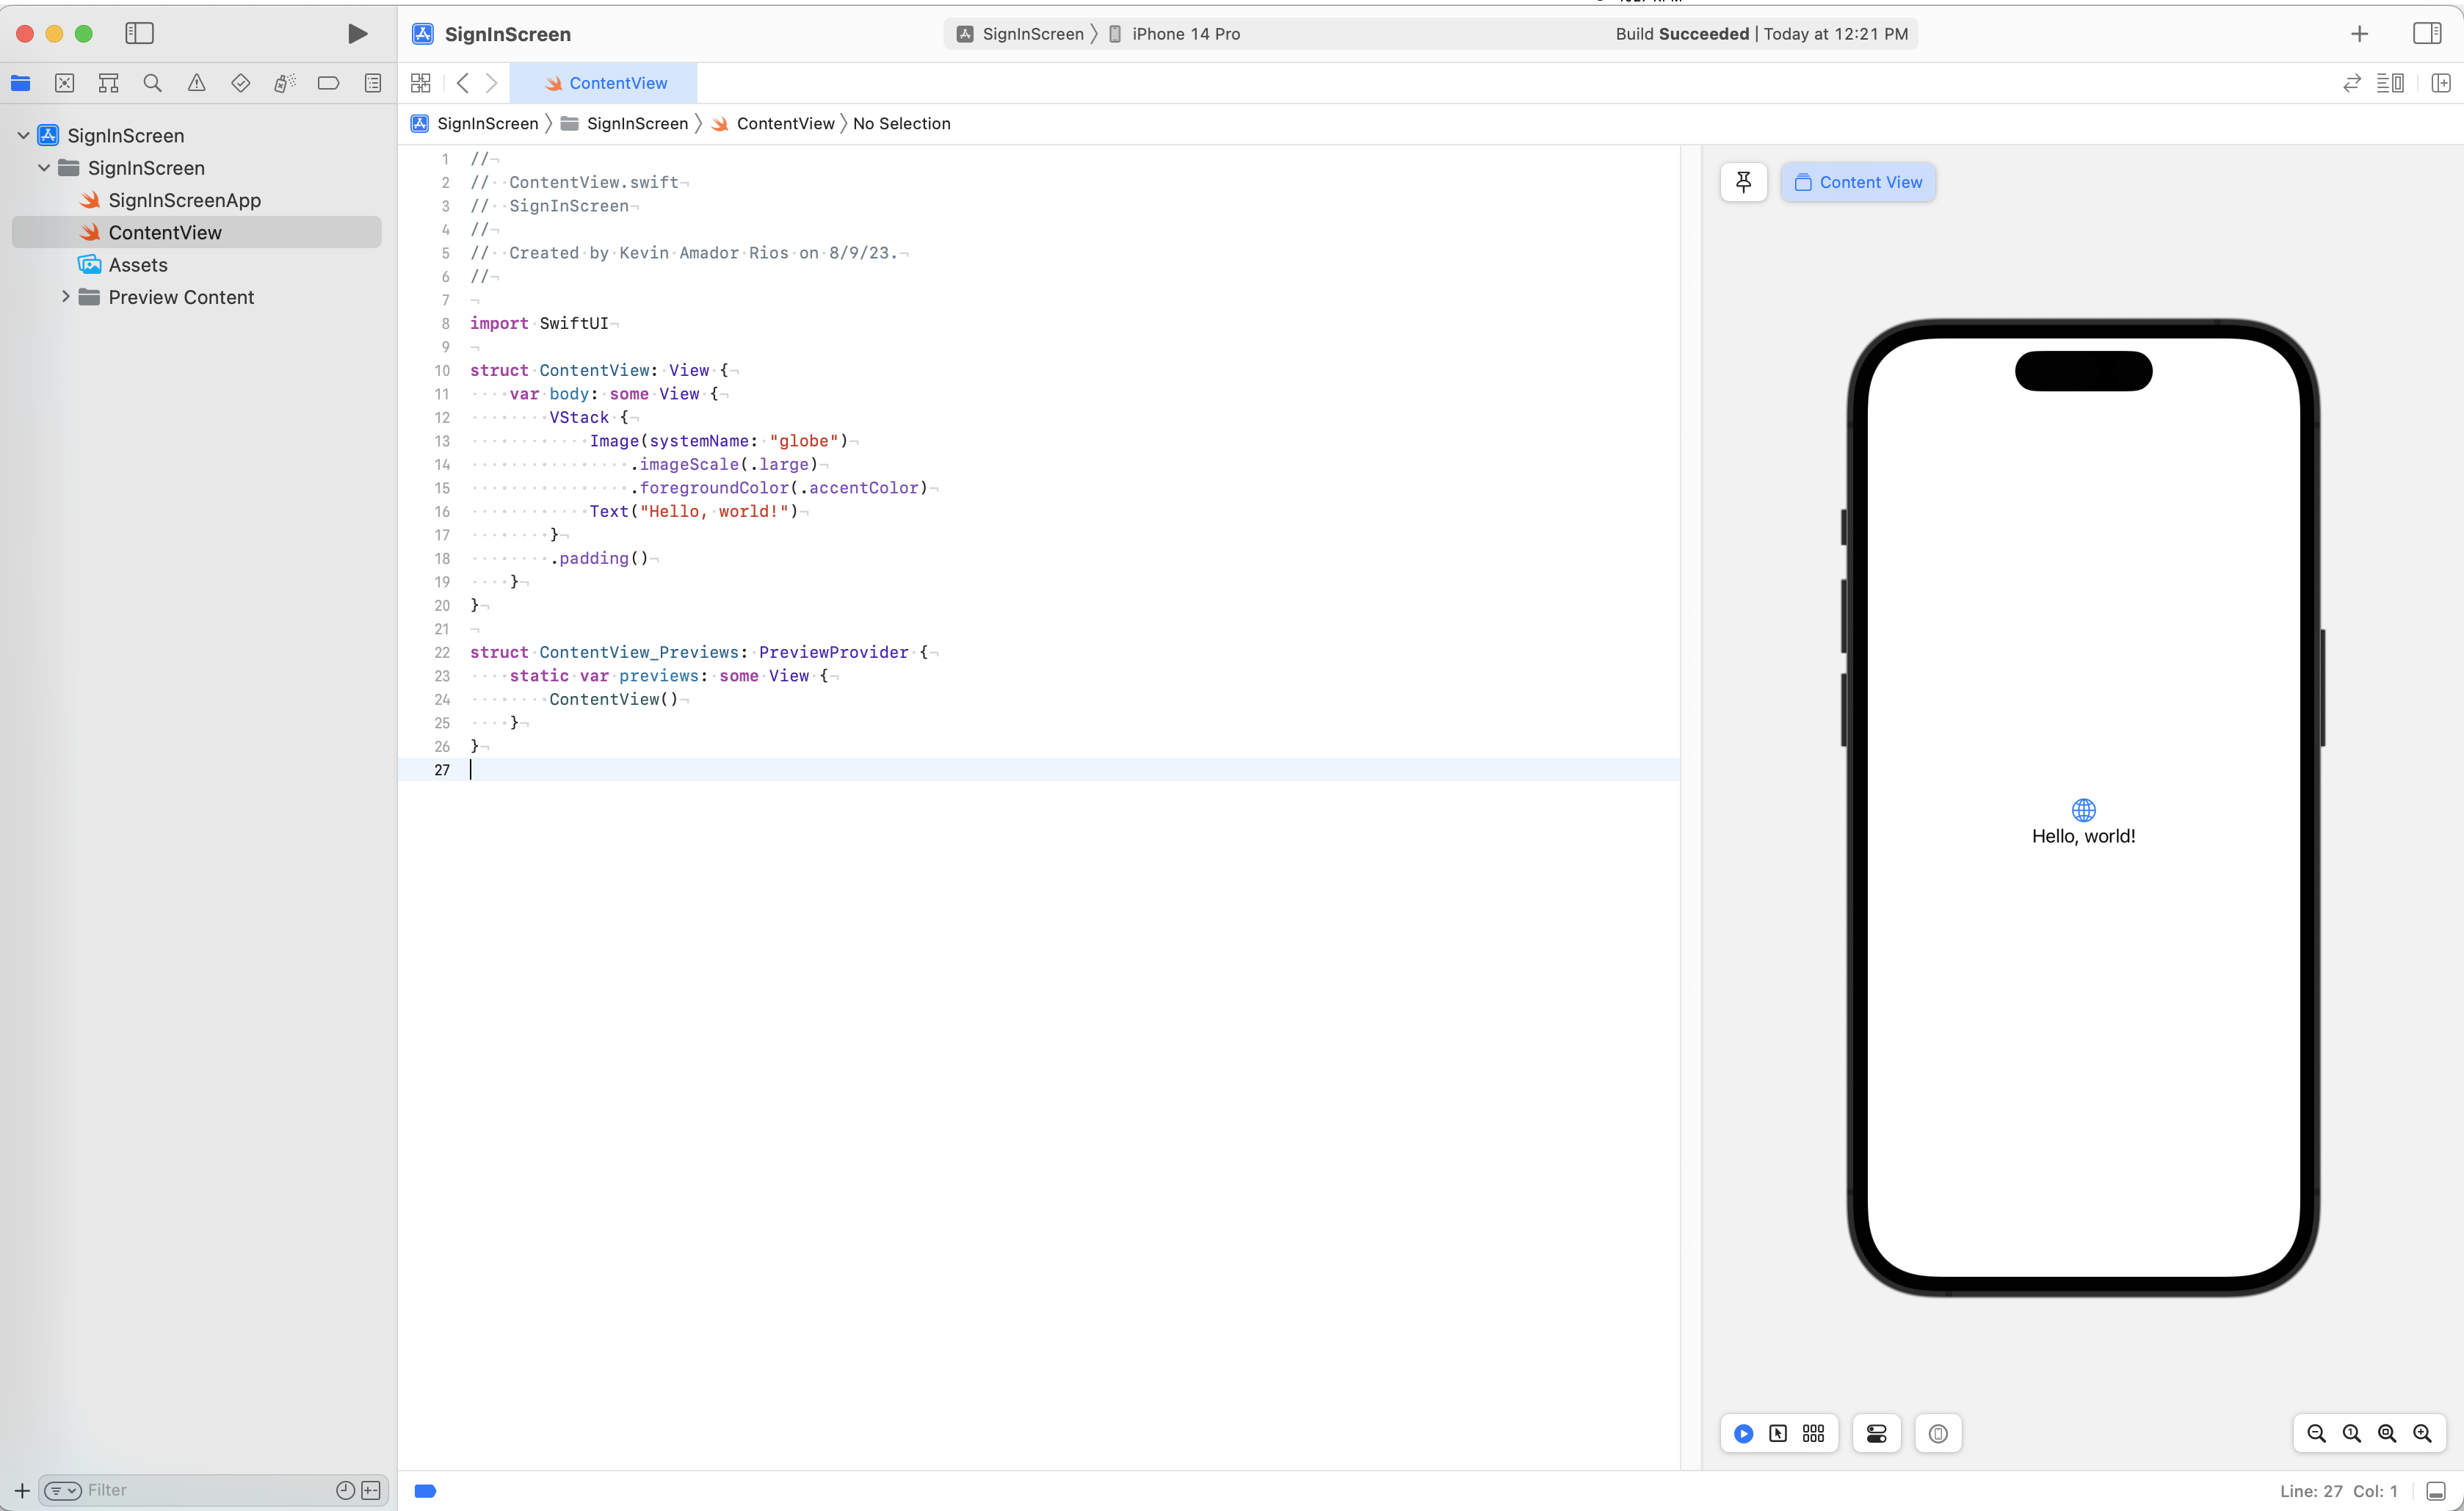Run the app with the Play button
The height and width of the screenshot is (1511, 2464).
coord(357,34)
